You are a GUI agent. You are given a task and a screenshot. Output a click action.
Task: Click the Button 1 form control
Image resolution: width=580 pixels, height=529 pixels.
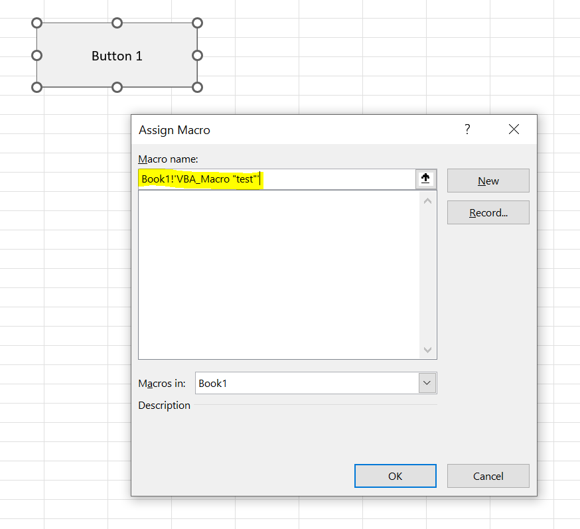tap(117, 56)
